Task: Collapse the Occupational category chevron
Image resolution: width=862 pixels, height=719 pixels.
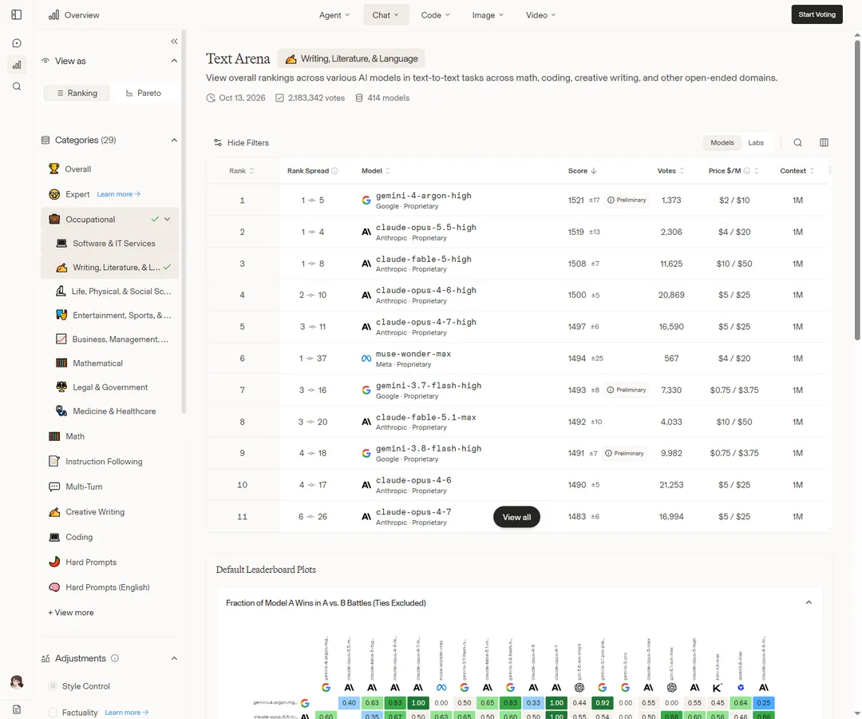Action: 167,220
